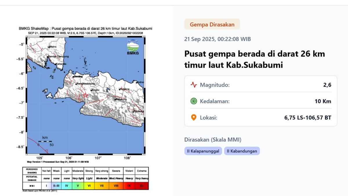
Task: Click the BMKG logo on the map
Action: 133,47
